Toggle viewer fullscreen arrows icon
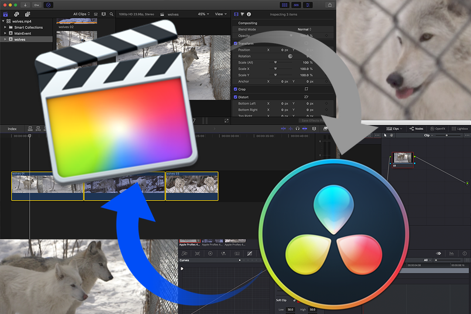 tap(226, 120)
